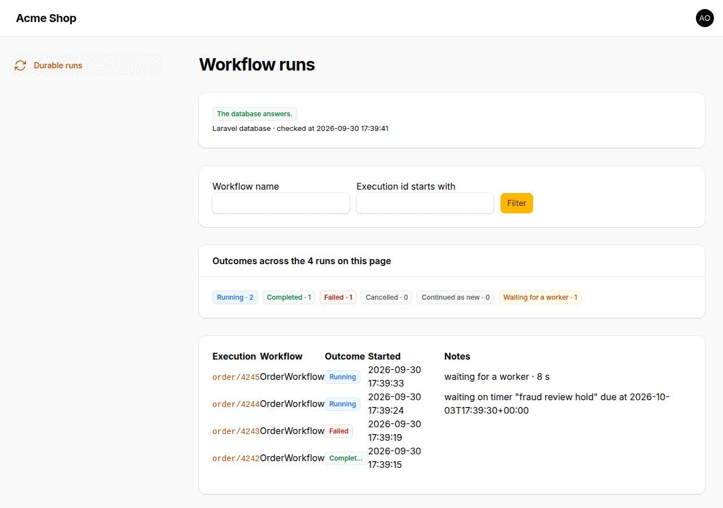Viewport: 723px width, 508px height.
Task: Click the Running badge in order/4245 row
Action: 343,377
